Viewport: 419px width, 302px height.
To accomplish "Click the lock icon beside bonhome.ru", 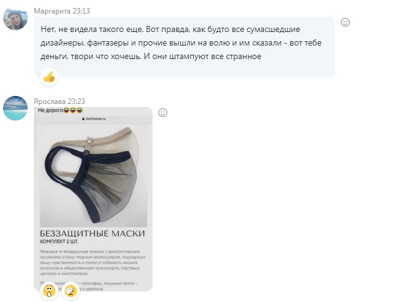I will pyautogui.click(x=84, y=119).
